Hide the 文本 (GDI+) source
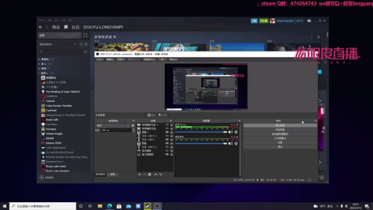This screenshot has height=210, width=373. coord(167,140)
